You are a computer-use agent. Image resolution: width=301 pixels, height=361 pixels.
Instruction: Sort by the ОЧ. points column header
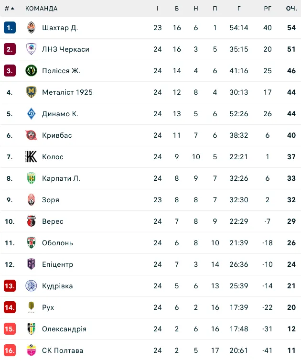pos(291,9)
